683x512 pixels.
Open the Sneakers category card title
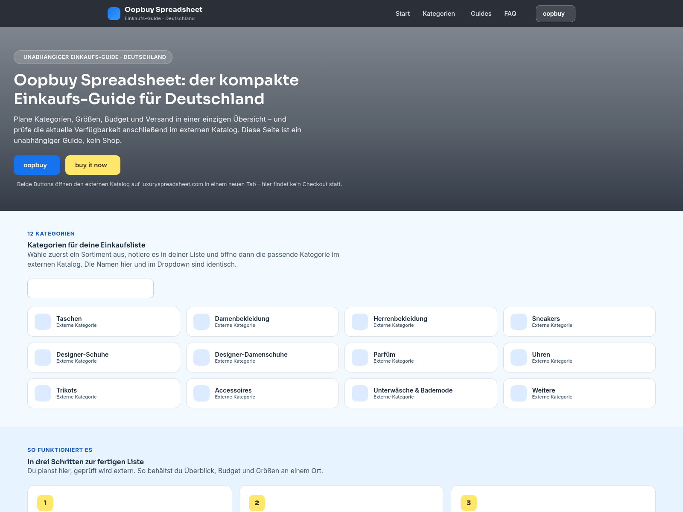[x=546, y=319]
